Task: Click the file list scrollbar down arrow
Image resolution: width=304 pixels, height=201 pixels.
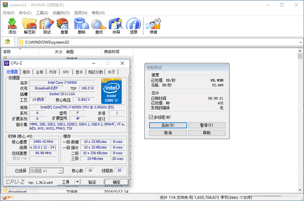Action: click(300, 190)
